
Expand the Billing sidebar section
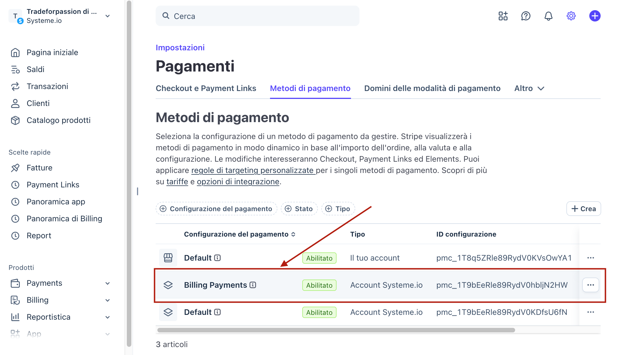[x=108, y=300]
